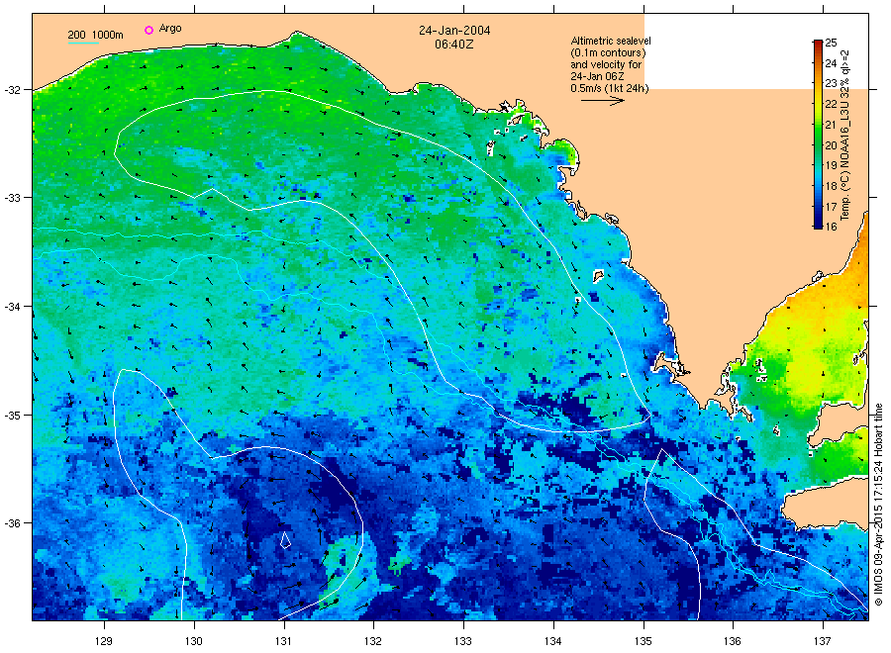Click the '24-Jan-2004' date text

point(454,31)
